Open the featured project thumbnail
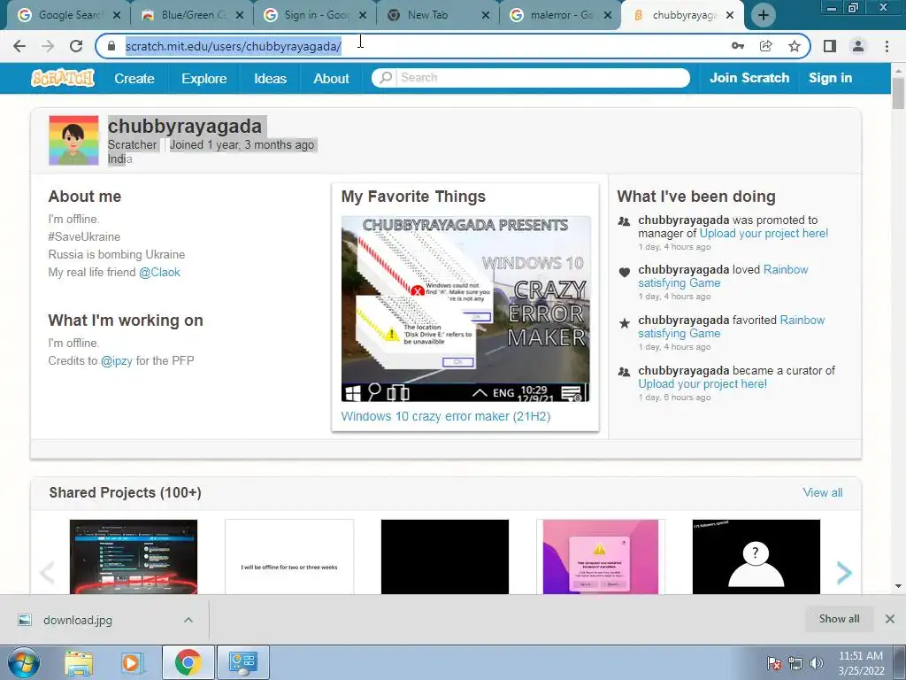 465,309
